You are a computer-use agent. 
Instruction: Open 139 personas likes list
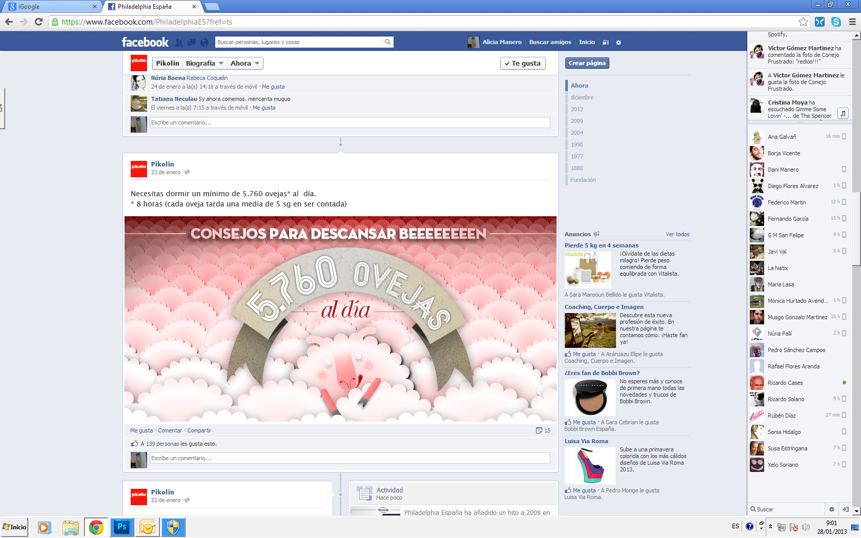[162, 444]
